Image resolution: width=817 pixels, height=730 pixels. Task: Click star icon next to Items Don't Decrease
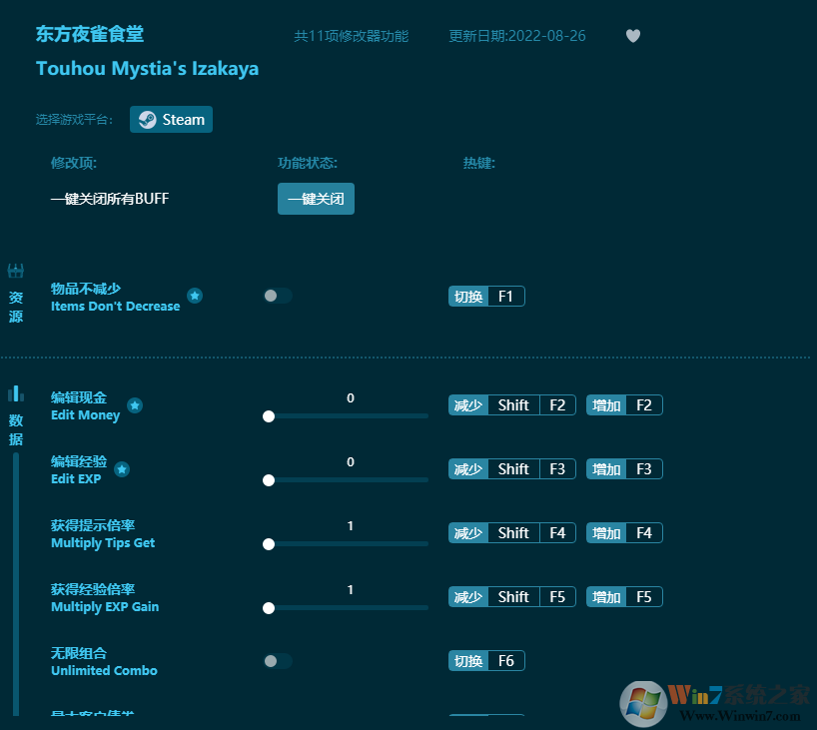click(195, 296)
